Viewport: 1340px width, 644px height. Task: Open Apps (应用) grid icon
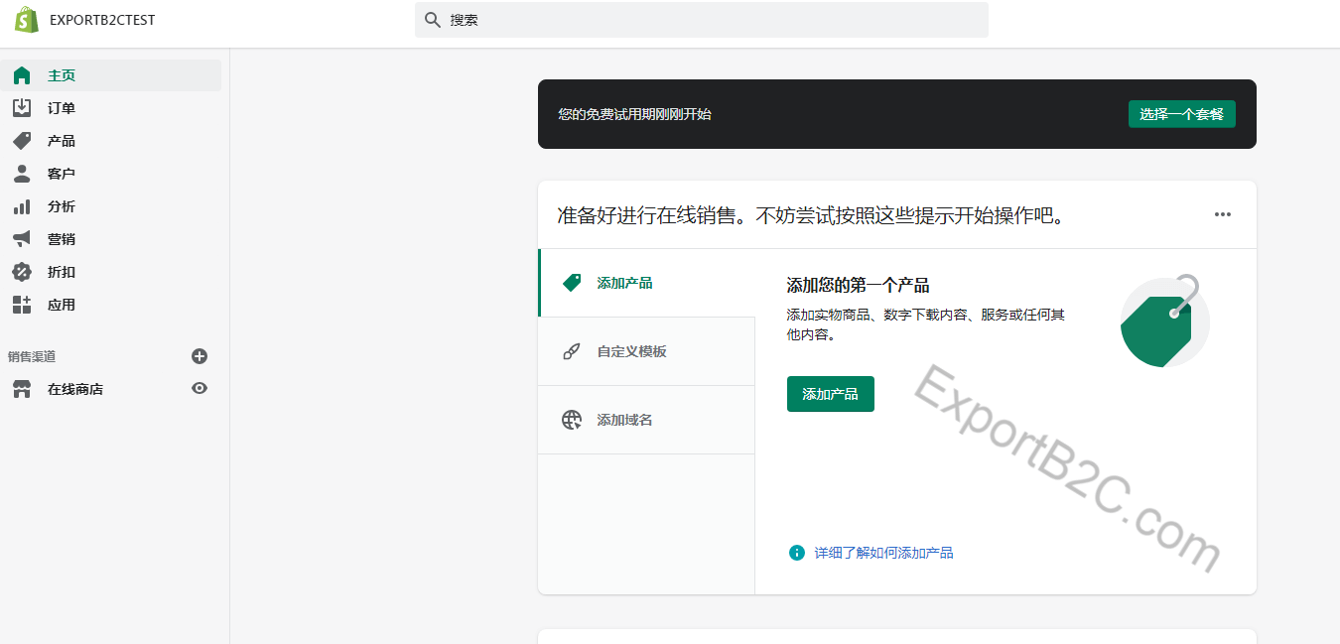22,305
